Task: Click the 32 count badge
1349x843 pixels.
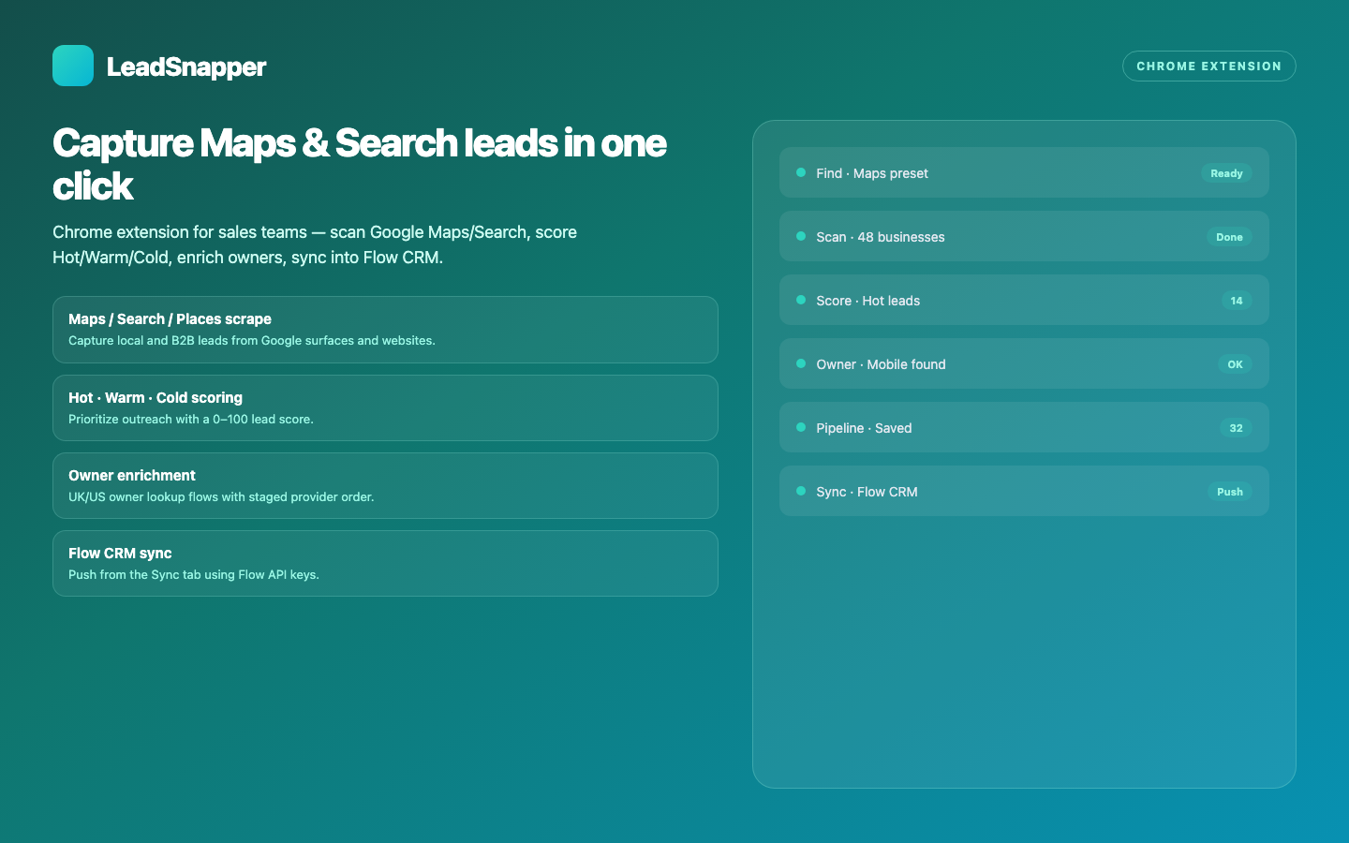Action: [1237, 428]
